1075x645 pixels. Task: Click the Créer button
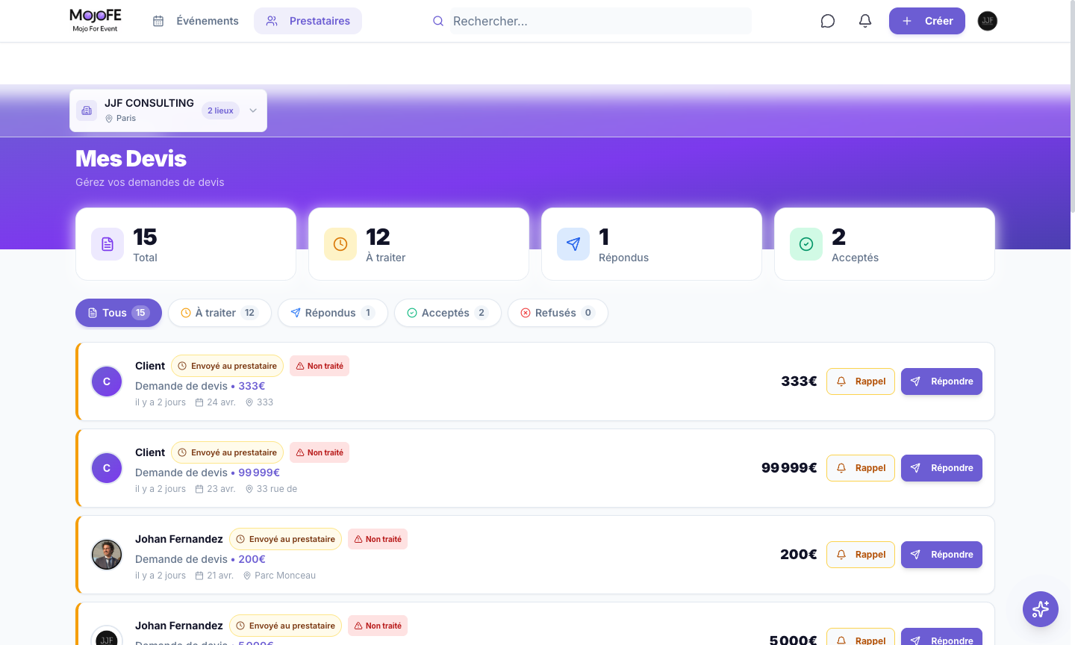click(927, 21)
